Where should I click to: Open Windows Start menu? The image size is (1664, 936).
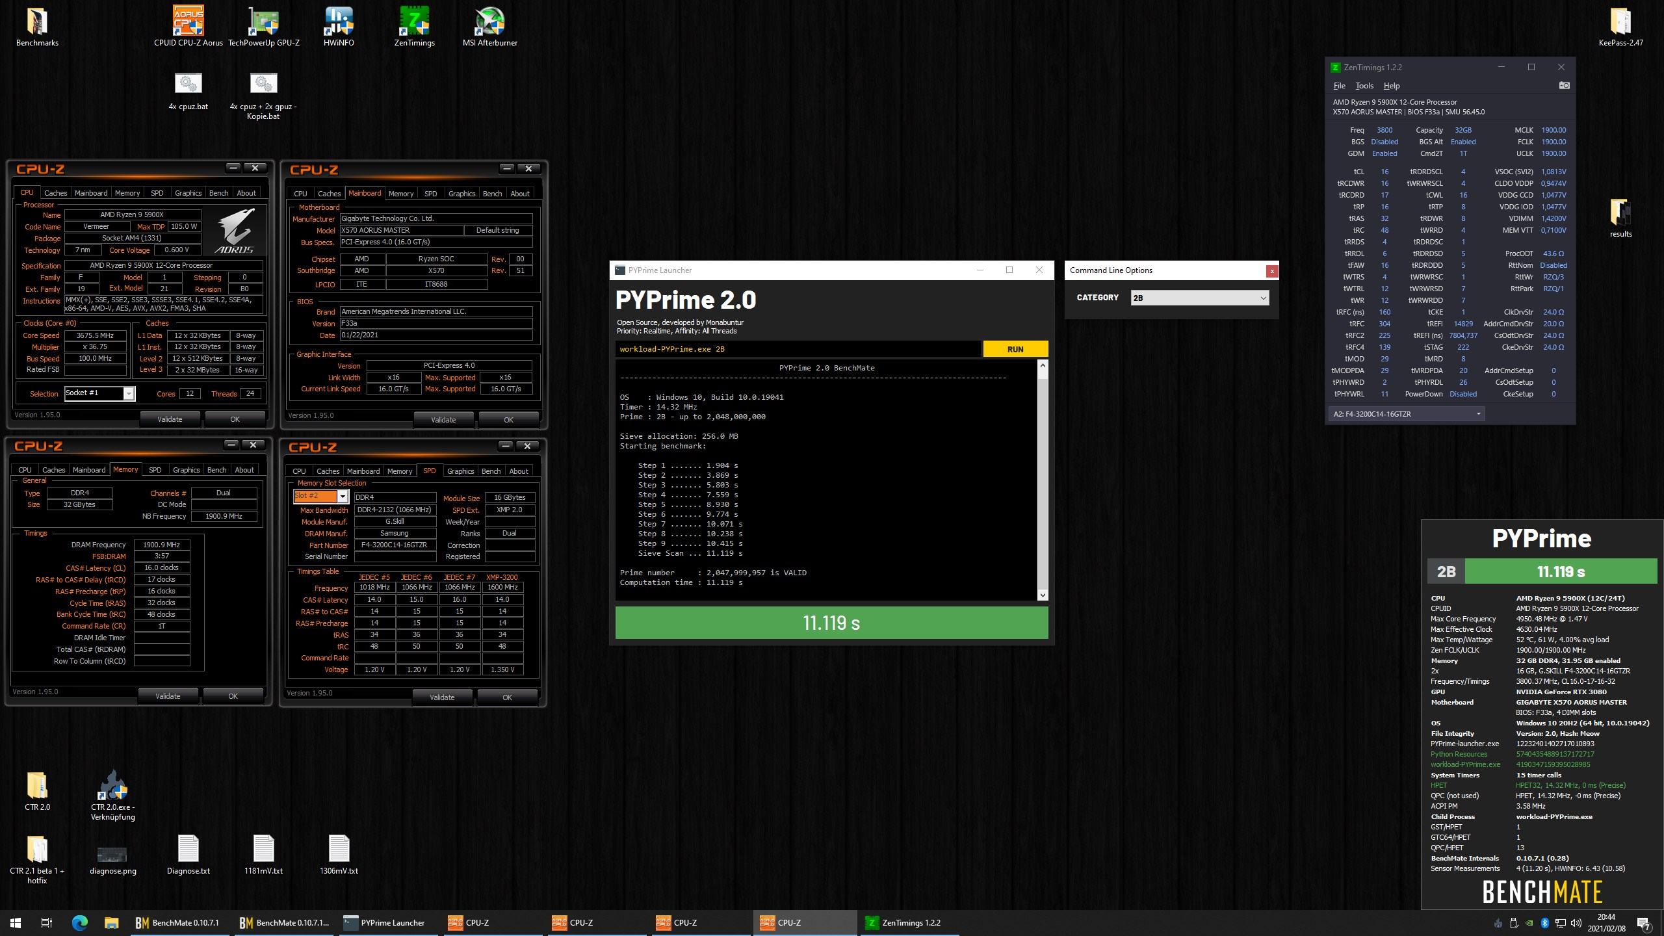point(16,922)
